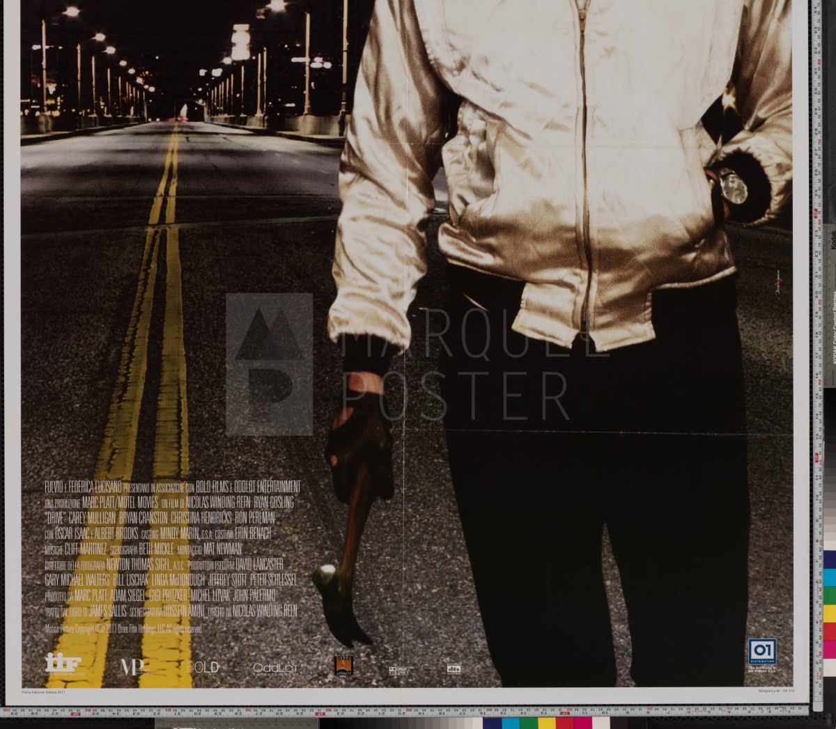Click the BOLD films logo

coord(203,667)
